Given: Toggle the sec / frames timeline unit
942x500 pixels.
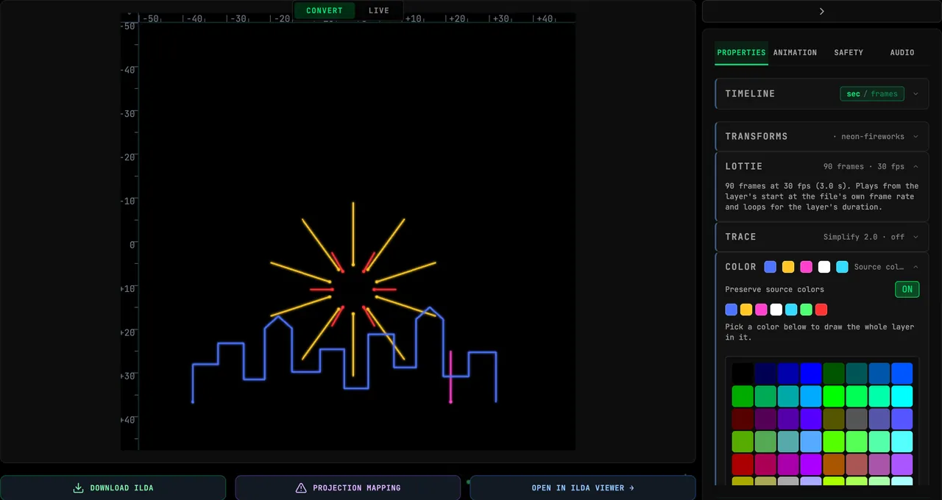Looking at the screenshot, I should coord(872,93).
